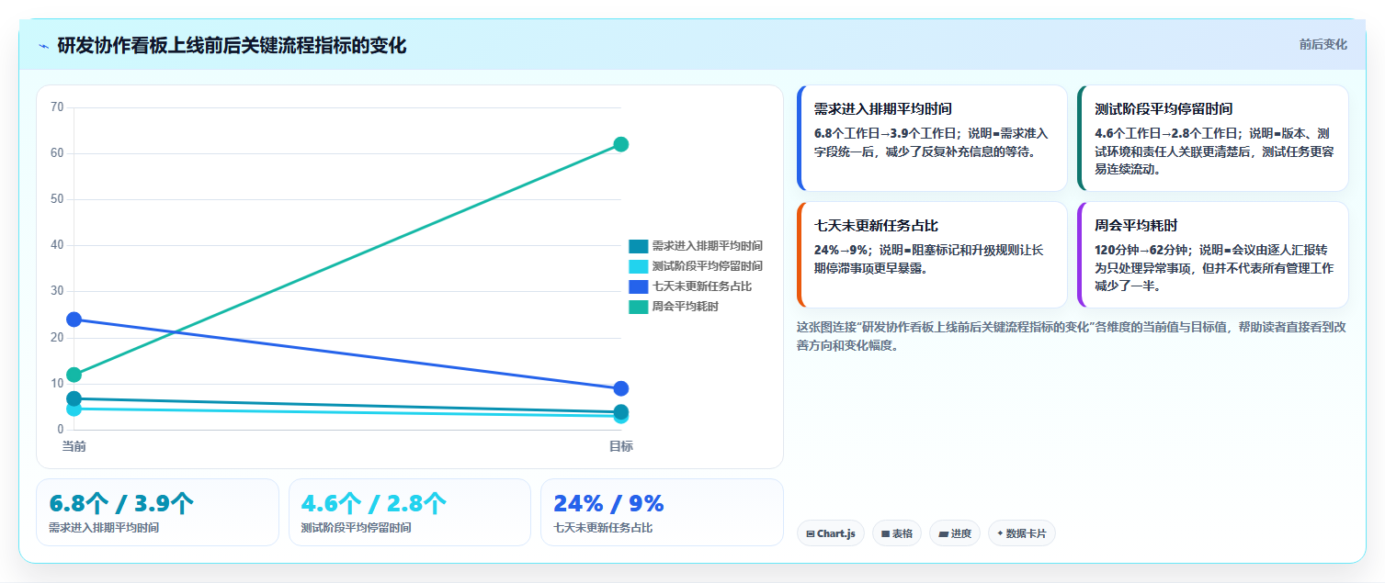The image size is (1385, 583).
Task: Click the 周会平均耗时 legend label
Action: [686, 307]
